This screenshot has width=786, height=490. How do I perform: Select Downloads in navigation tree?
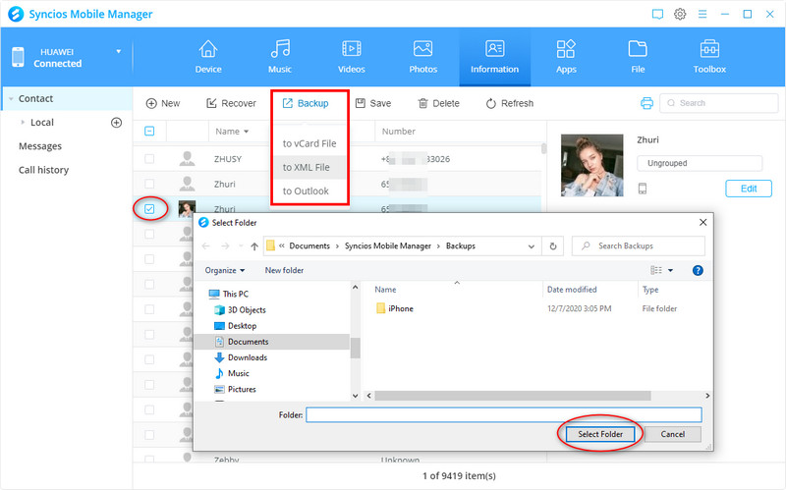click(x=248, y=357)
